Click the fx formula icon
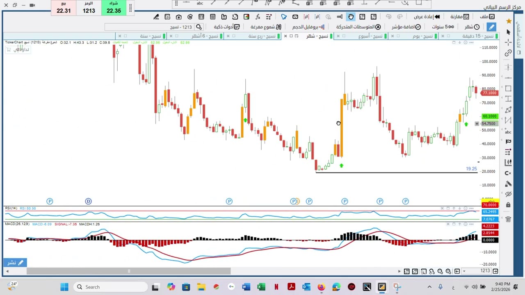The height and width of the screenshot is (295, 525). tap(258, 17)
